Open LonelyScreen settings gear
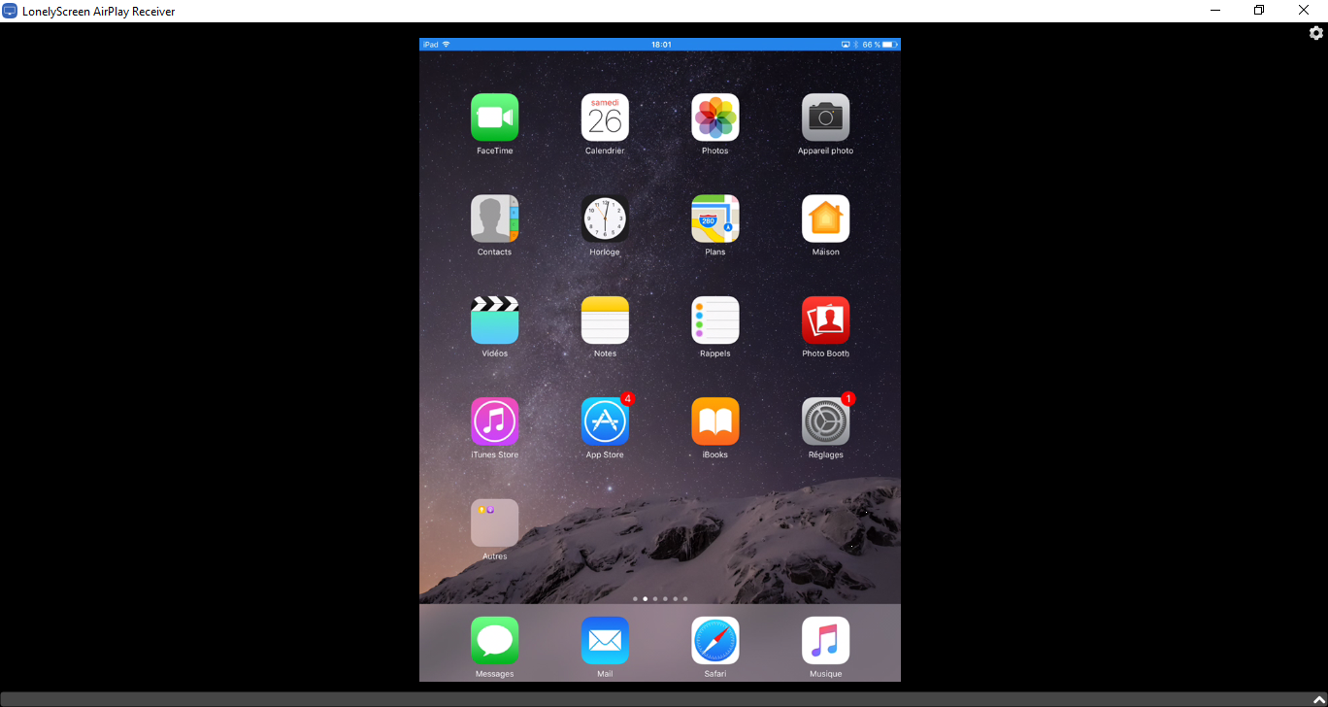This screenshot has height=707, width=1328. (x=1316, y=33)
